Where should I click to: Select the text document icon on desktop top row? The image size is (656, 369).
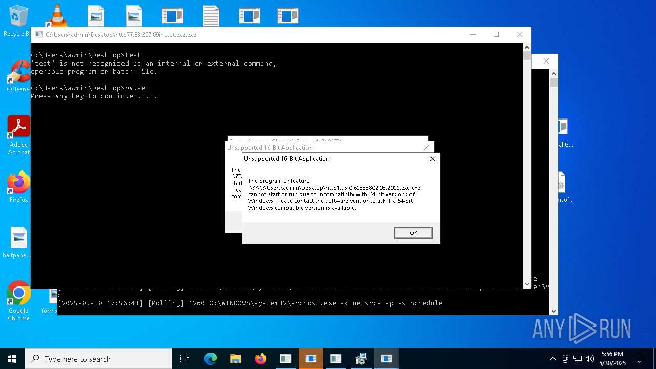(x=211, y=15)
